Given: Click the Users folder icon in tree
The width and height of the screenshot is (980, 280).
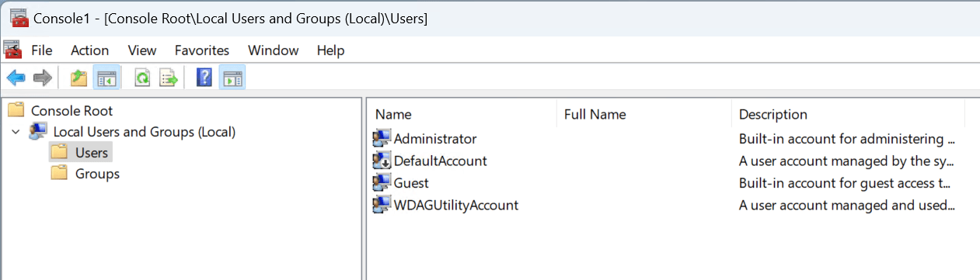Looking at the screenshot, I should [x=59, y=152].
